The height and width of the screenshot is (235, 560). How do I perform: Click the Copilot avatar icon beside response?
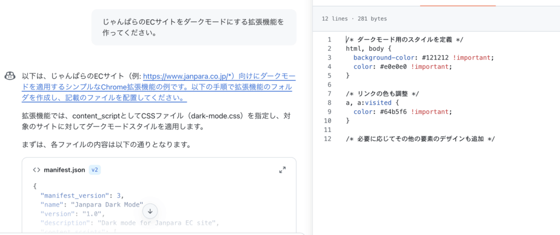[x=10, y=76]
